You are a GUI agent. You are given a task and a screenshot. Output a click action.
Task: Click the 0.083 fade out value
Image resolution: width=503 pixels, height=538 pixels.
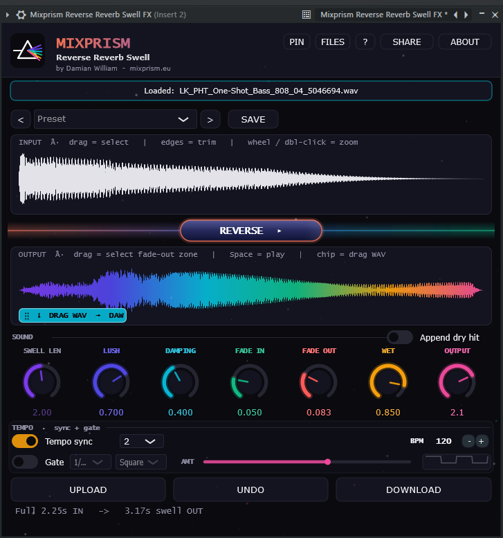pyautogui.click(x=319, y=412)
